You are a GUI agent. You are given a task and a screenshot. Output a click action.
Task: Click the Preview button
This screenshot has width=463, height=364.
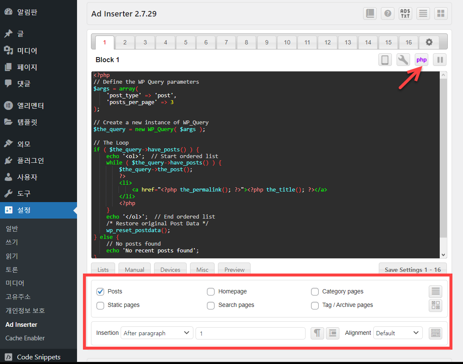(x=234, y=269)
